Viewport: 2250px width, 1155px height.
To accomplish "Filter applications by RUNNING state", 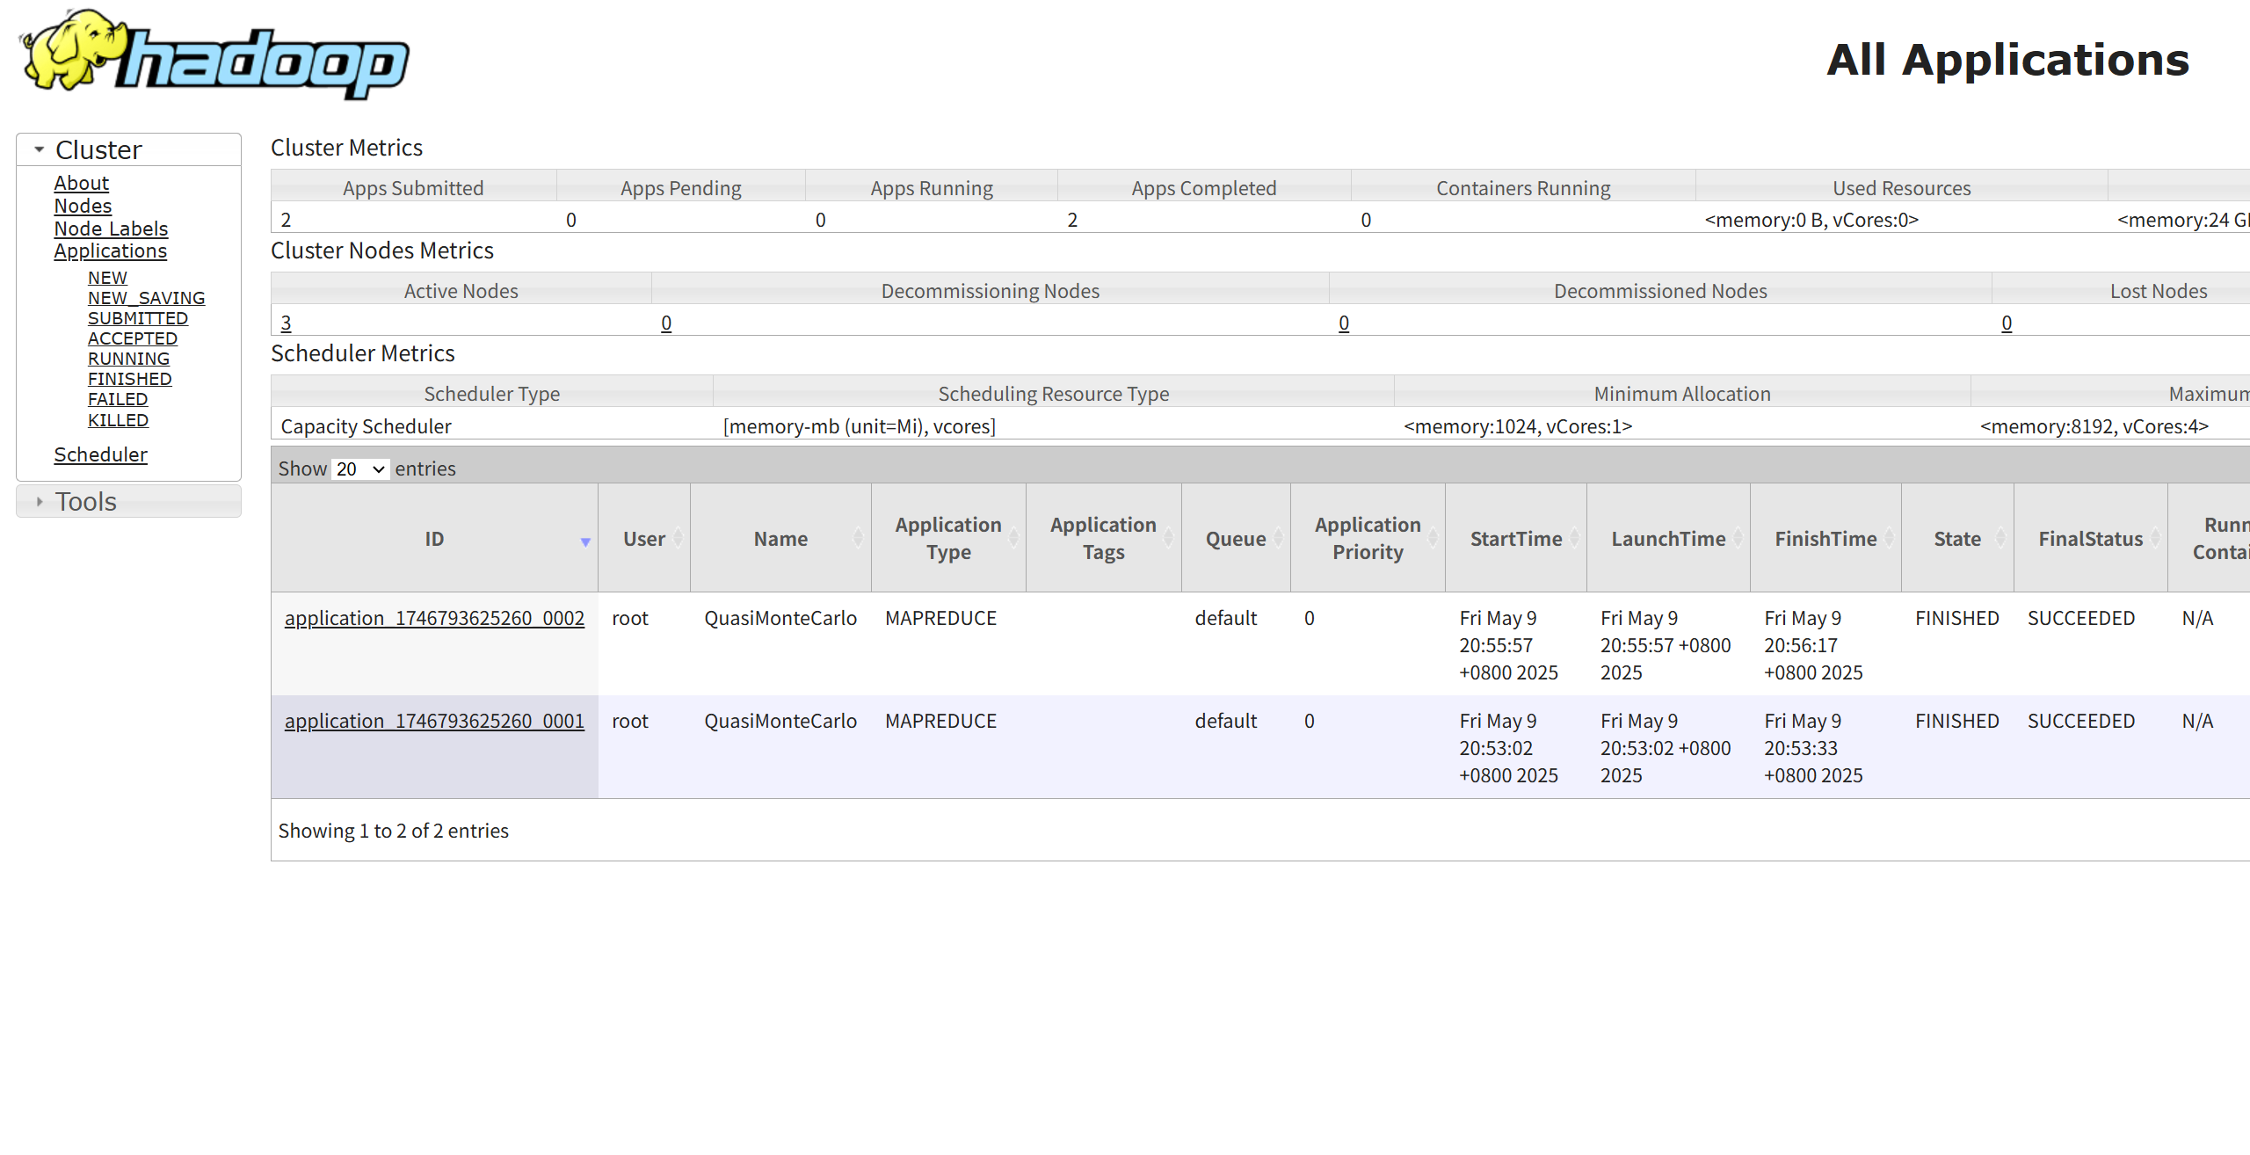I will pos(128,359).
